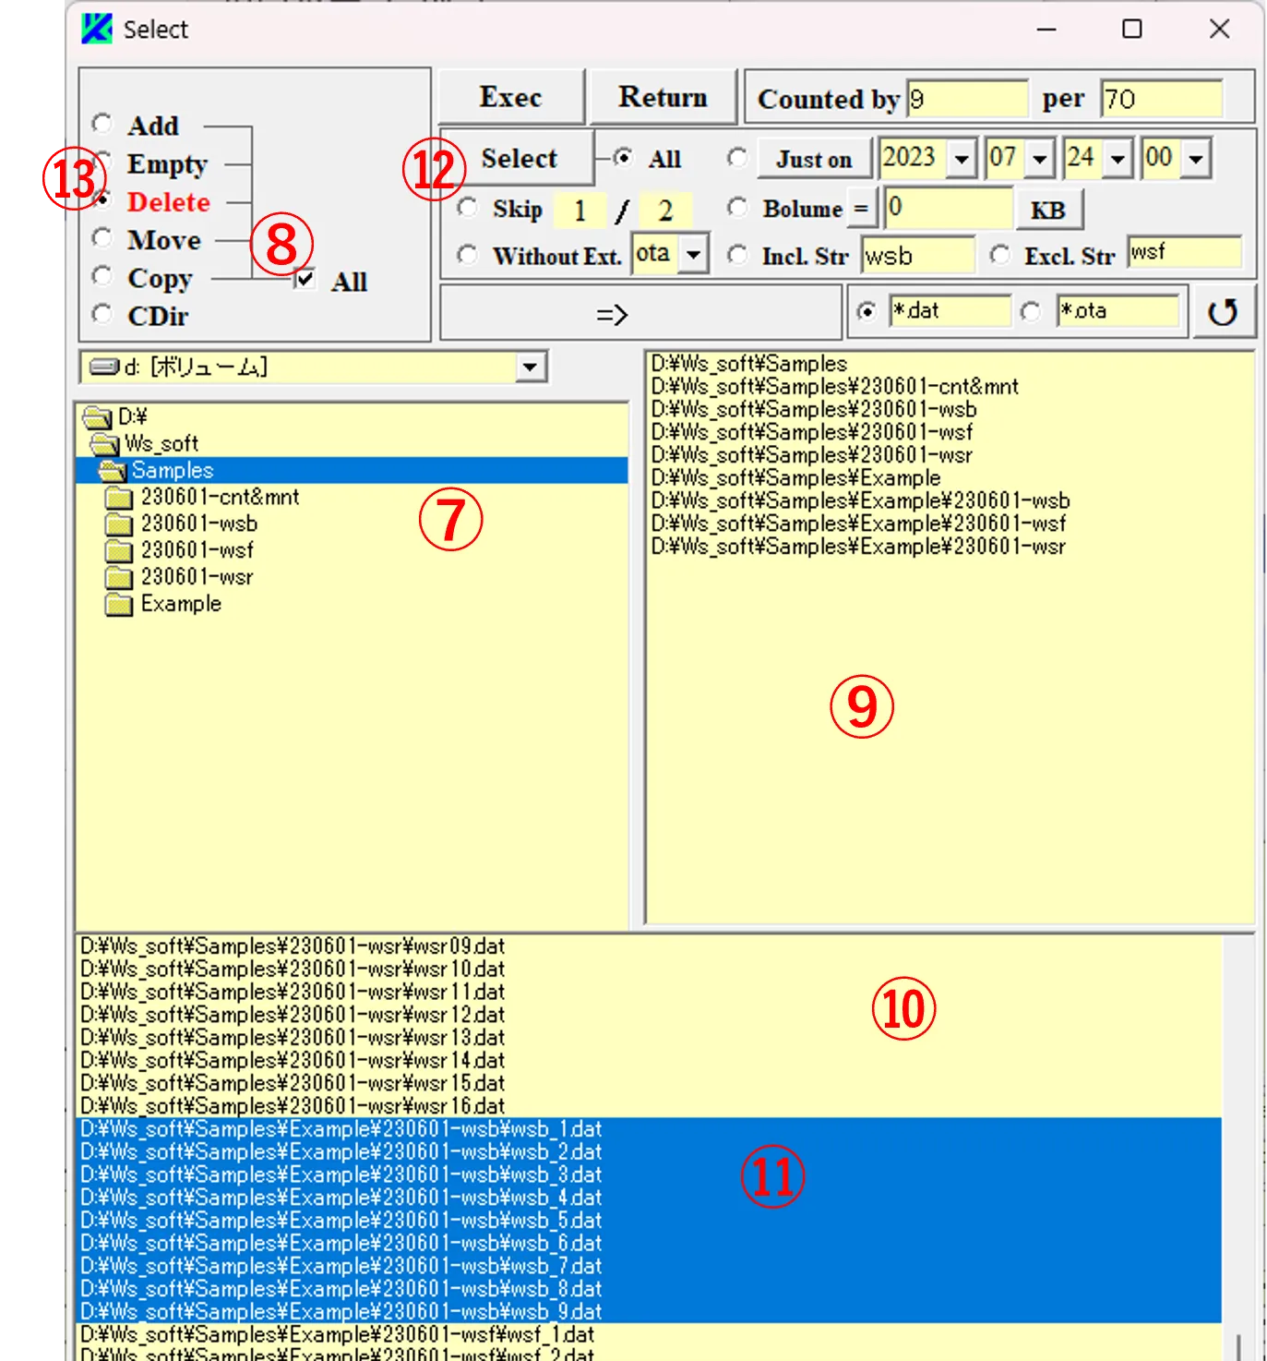Open the Samples folder icon in tree
This screenshot has width=1267, height=1361.
[x=113, y=471]
